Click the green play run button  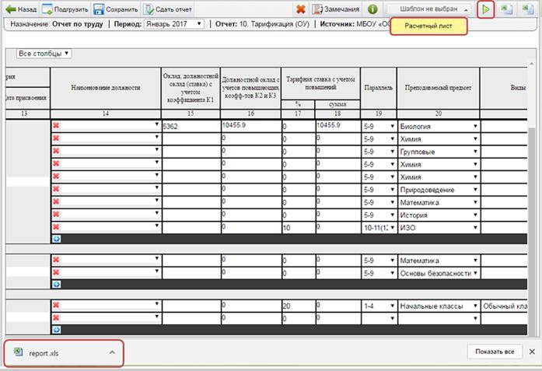coord(486,9)
